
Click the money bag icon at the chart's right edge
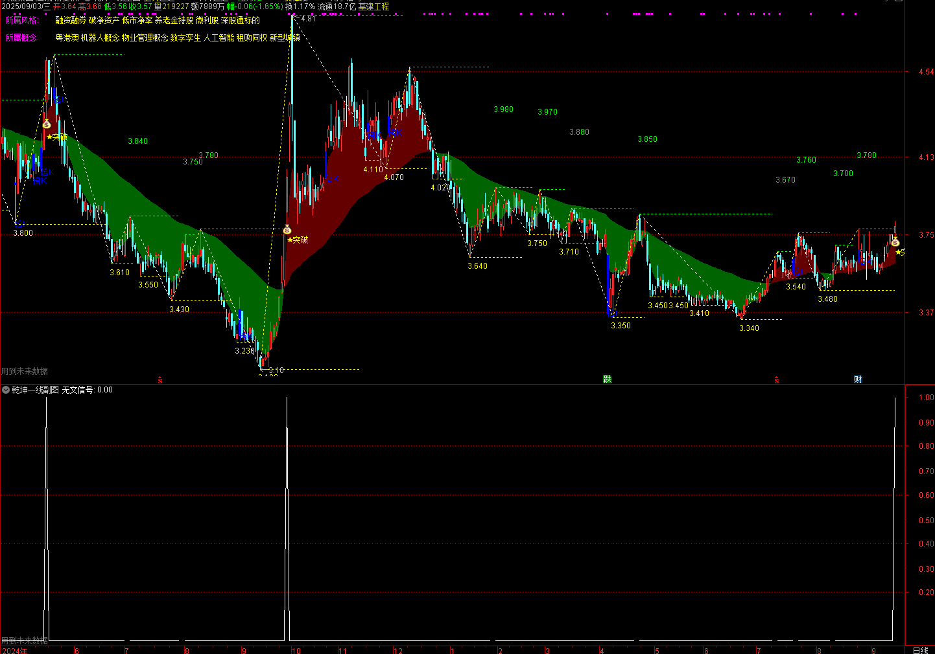pos(895,242)
